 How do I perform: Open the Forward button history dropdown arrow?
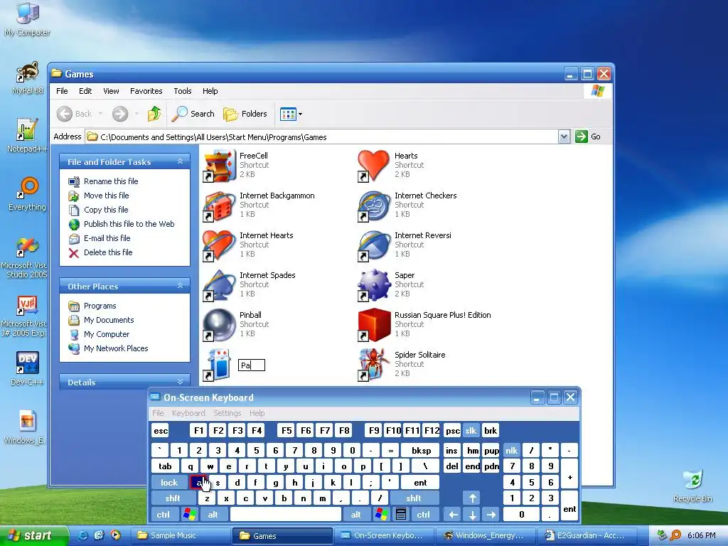tap(136, 114)
